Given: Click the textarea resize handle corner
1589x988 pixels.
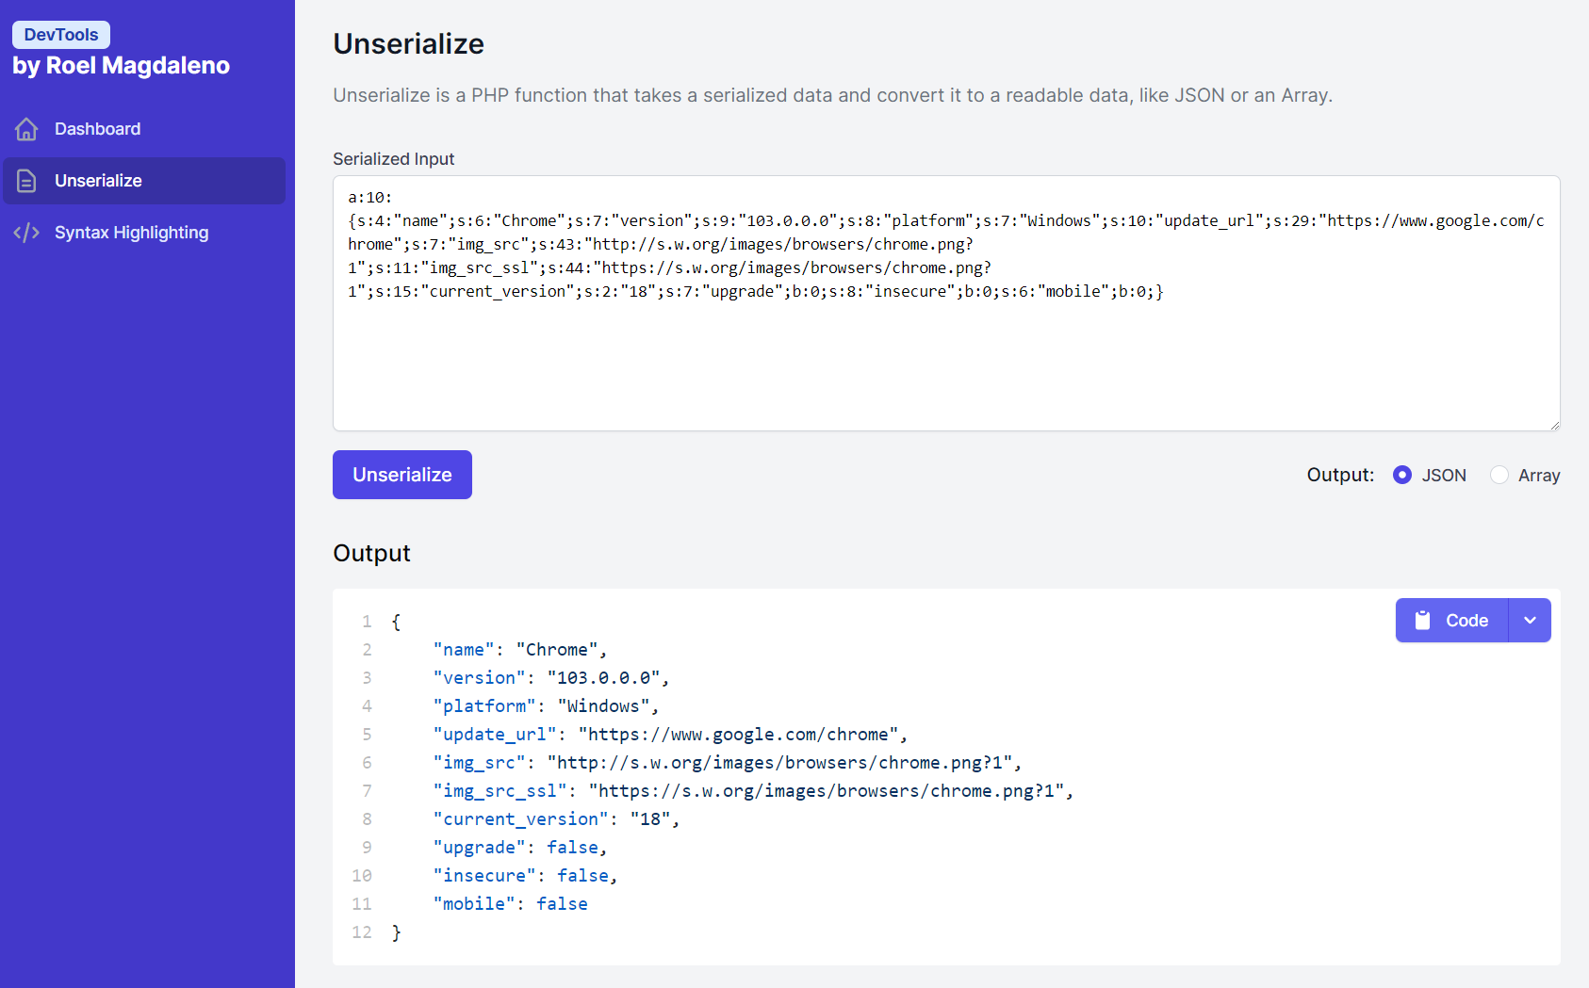Looking at the screenshot, I should [x=1554, y=425].
